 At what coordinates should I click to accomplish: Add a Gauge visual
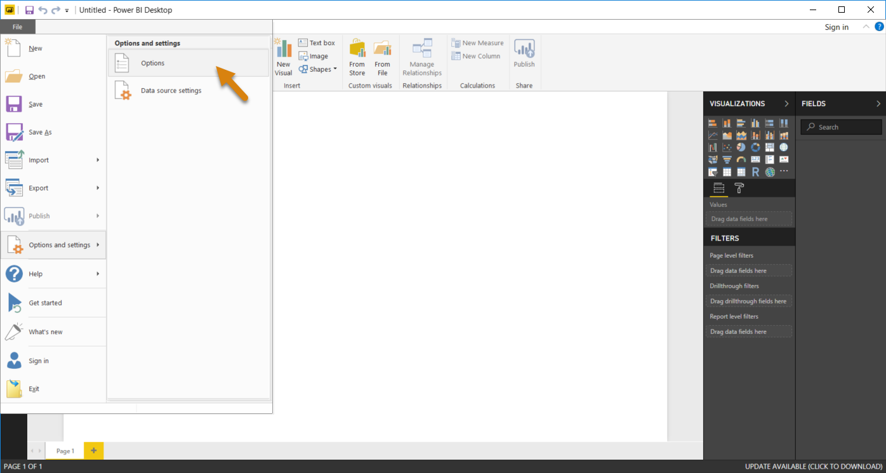(741, 159)
